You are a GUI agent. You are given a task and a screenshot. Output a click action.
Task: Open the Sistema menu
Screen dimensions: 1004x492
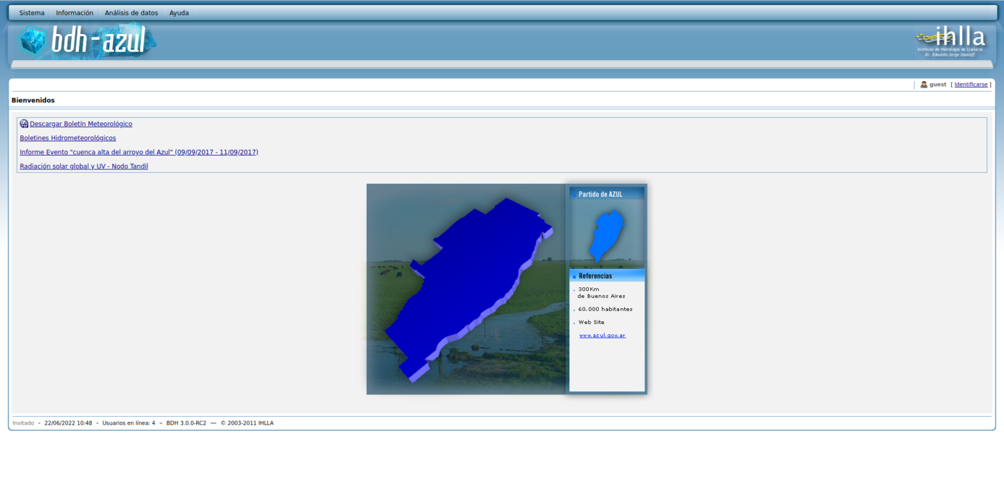pos(31,12)
